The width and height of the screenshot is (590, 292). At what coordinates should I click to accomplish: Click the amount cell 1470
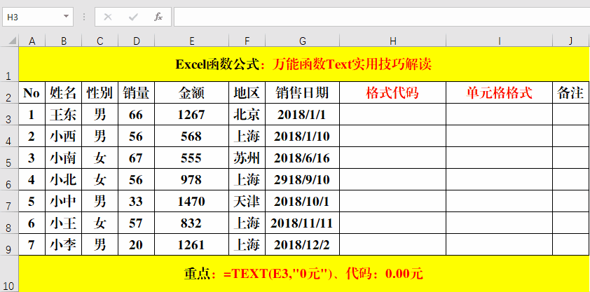191,202
